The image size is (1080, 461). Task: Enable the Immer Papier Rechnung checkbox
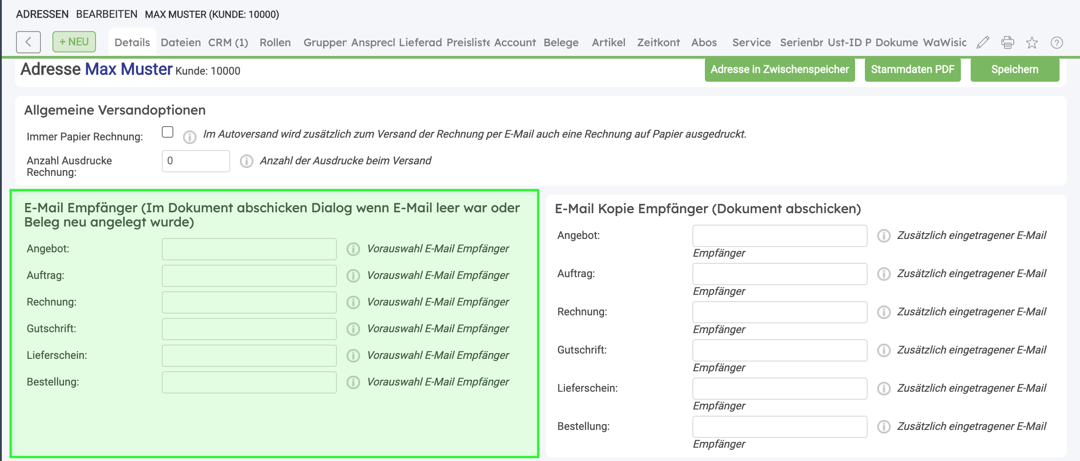point(168,132)
